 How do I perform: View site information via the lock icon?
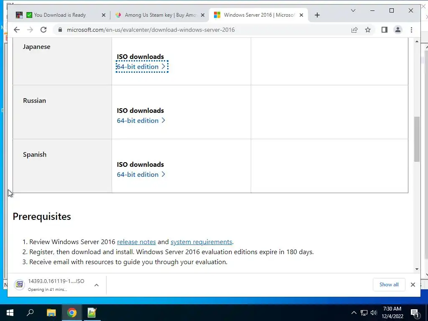60,30
